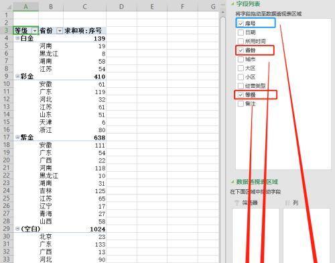Viewport: 335px width, 263px height.
Task: Collapse the 紫金 group
Action: coord(17,137)
